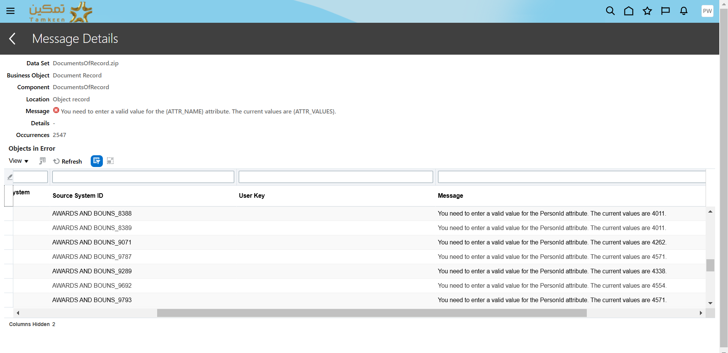
Task: Click the table vertical scrollbar thumb
Action: (710, 265)
